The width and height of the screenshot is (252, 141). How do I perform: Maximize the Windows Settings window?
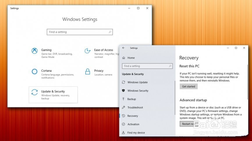(x=138, y=8)
